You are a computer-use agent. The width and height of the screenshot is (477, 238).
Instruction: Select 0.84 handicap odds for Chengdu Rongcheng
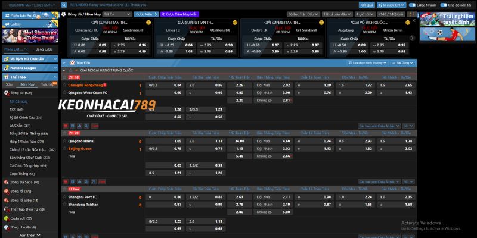point(165,85)
